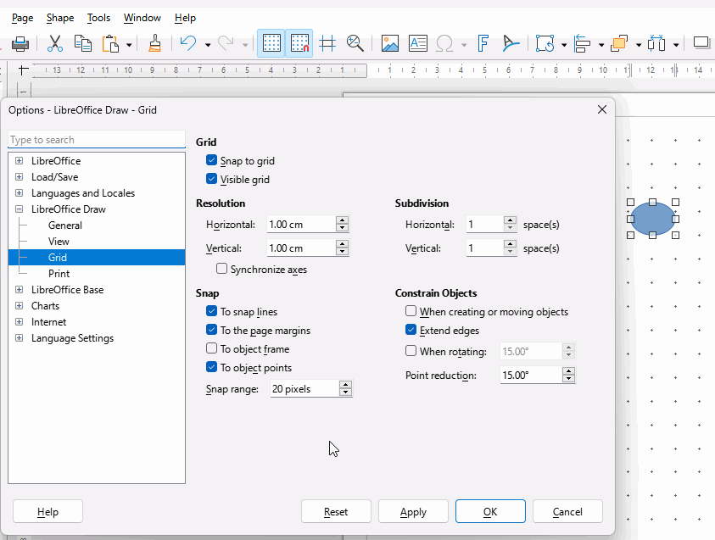Click the Fontwork Text icon
This screenshot has height=540, width=715.
click(483, 44)
